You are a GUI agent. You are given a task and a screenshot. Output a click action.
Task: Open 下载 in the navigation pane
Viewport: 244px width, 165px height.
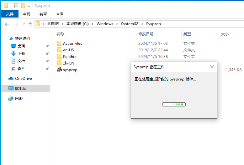[21, 54]
